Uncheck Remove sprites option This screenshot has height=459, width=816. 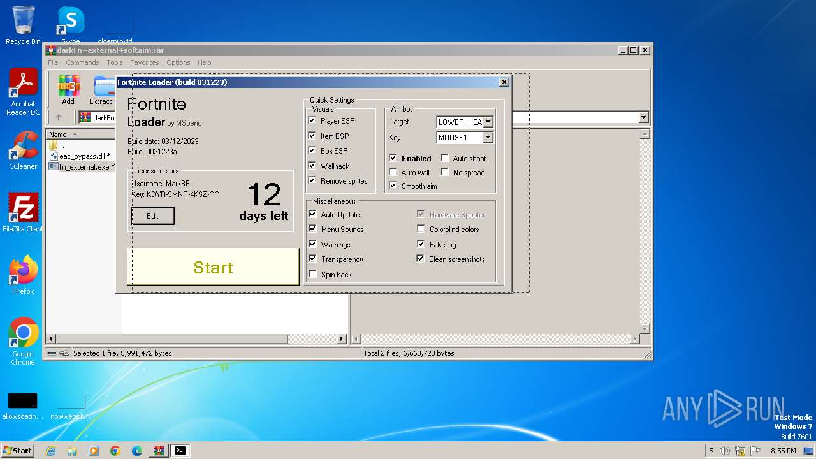[x=312, y=180]
